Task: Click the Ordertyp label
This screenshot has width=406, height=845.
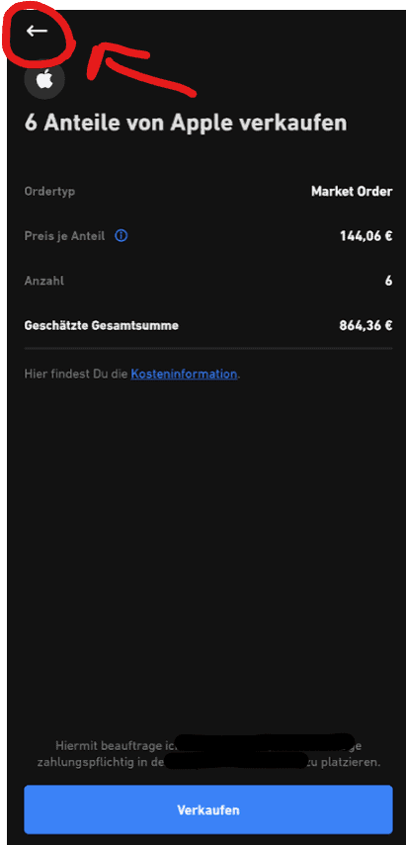Action: [x=49, y=192]
